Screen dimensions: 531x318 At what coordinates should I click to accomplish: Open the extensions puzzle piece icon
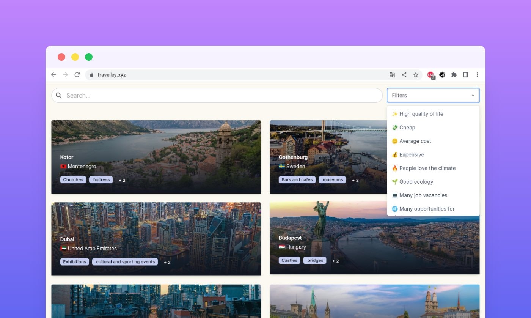pos(454,75)
